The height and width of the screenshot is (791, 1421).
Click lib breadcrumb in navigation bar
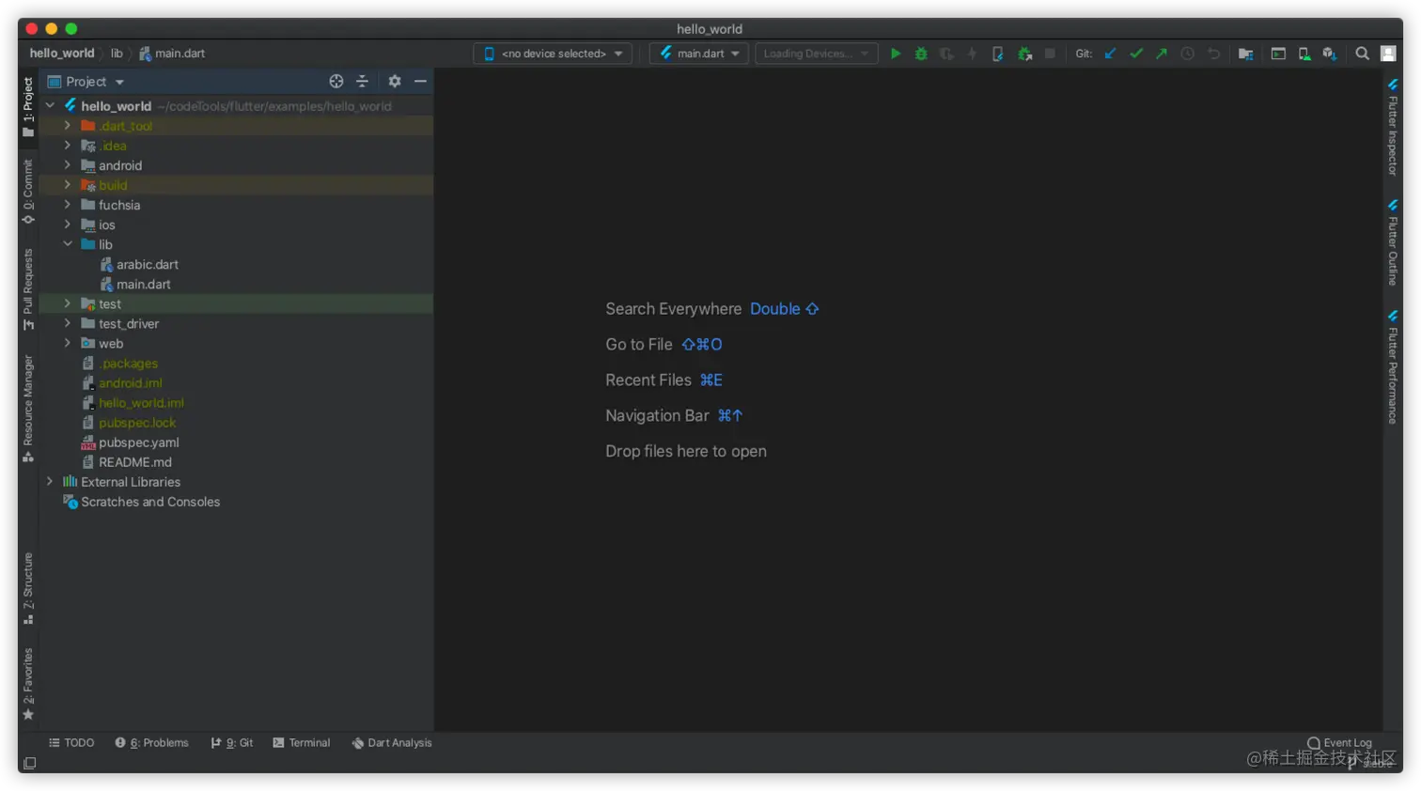pos(117,54)
